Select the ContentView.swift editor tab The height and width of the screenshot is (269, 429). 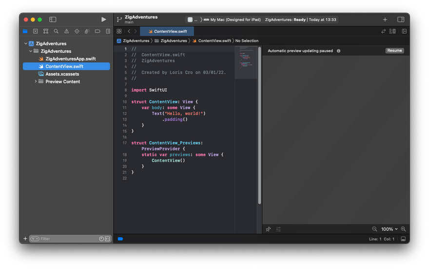(167, 31)
